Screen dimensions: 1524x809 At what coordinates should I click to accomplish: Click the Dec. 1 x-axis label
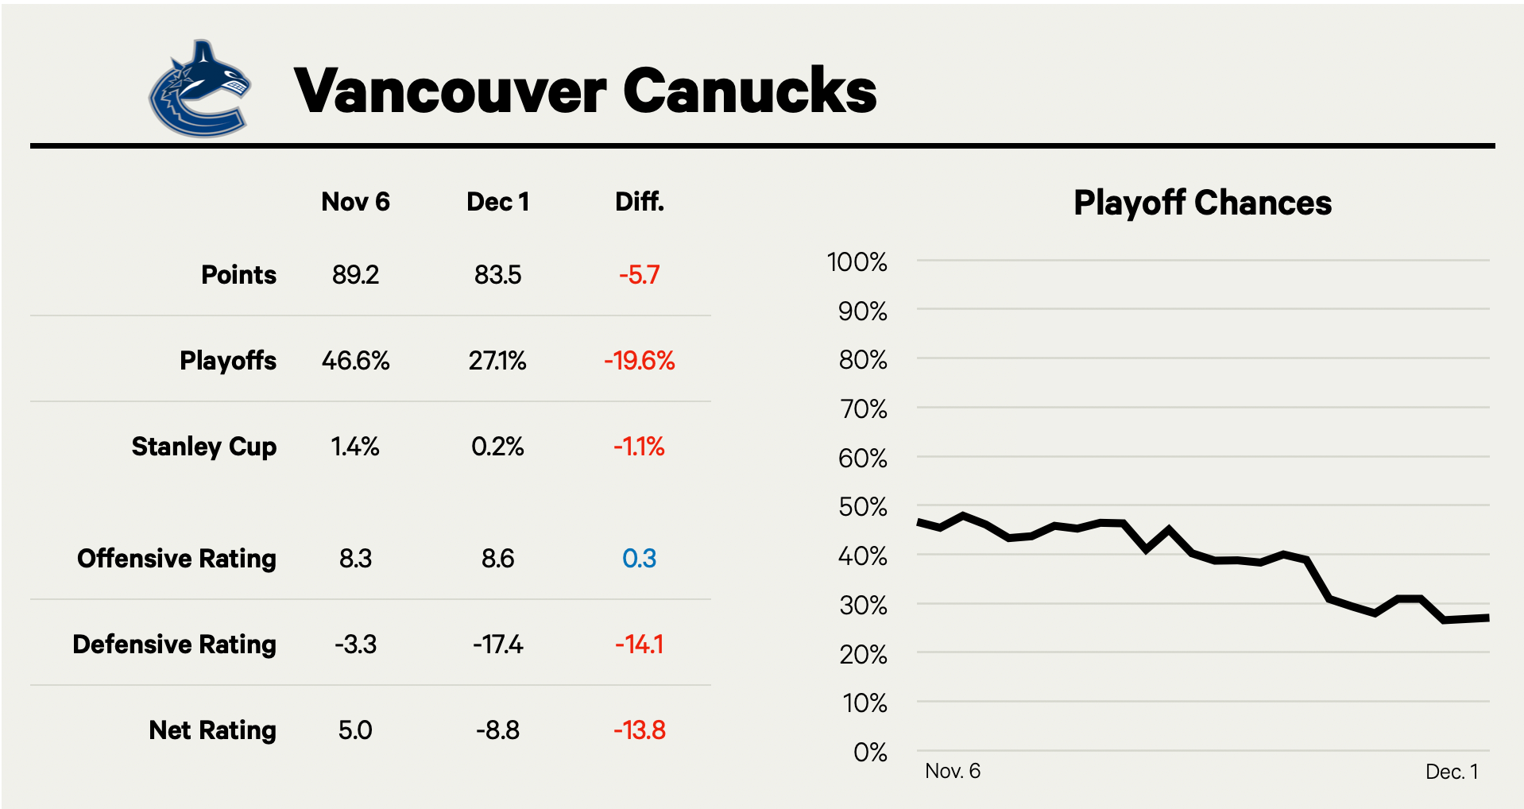[1452, 772]
